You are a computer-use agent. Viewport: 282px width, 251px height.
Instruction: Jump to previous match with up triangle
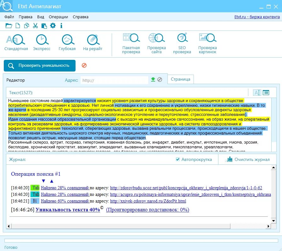point(52,181)
